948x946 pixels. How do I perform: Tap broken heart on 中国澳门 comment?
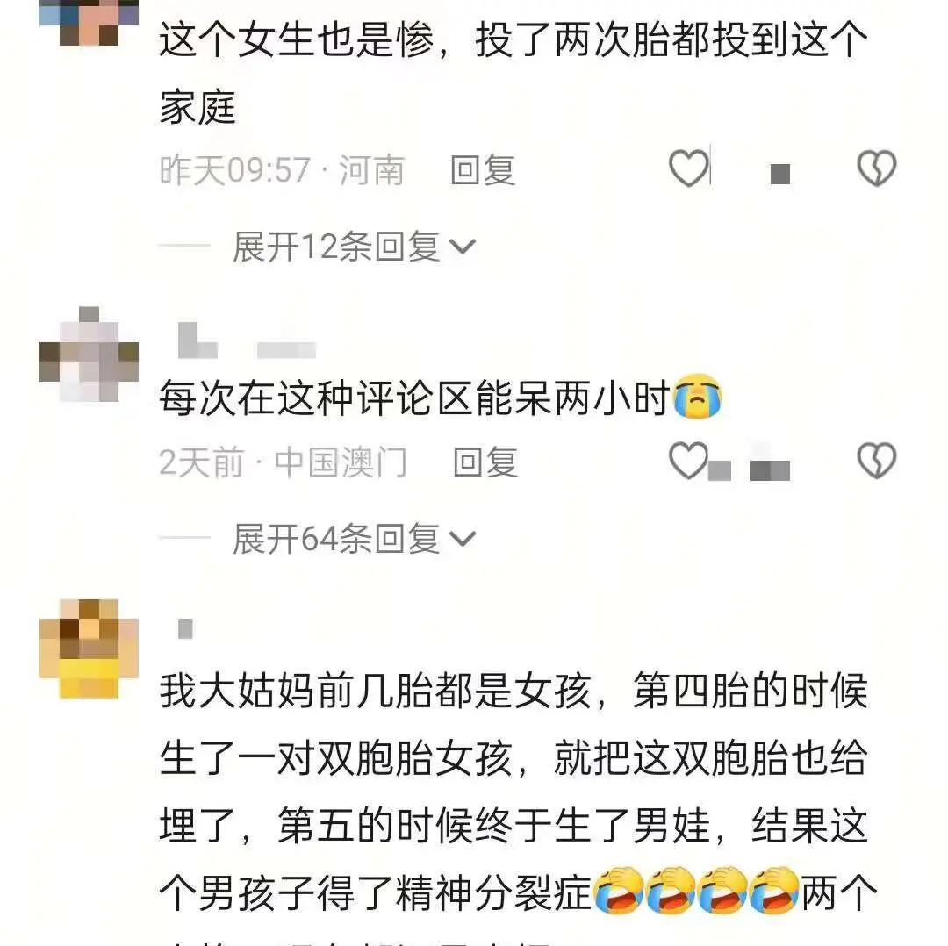tap(877, 460)
